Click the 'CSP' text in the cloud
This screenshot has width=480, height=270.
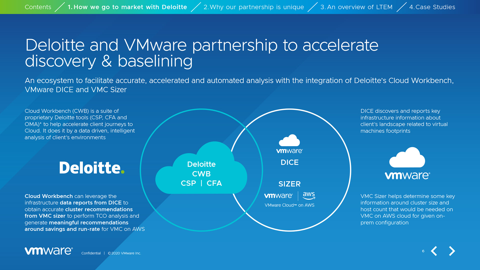(x=188, y=183)
